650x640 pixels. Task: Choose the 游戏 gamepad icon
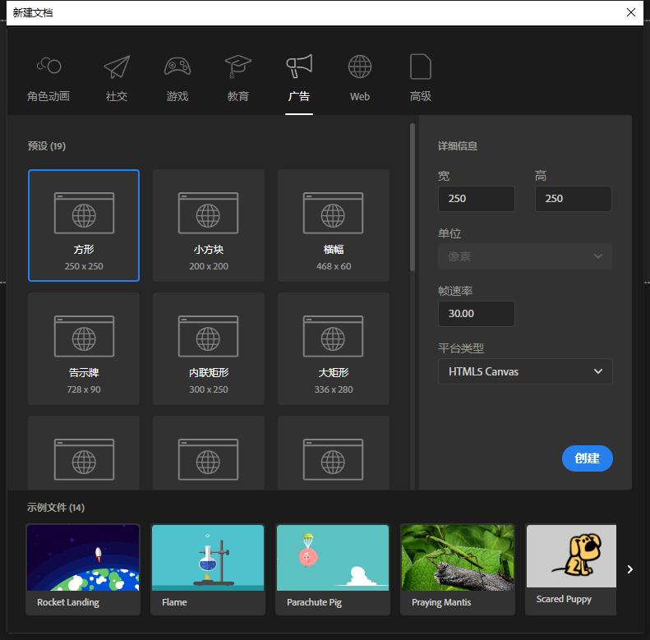177,67
